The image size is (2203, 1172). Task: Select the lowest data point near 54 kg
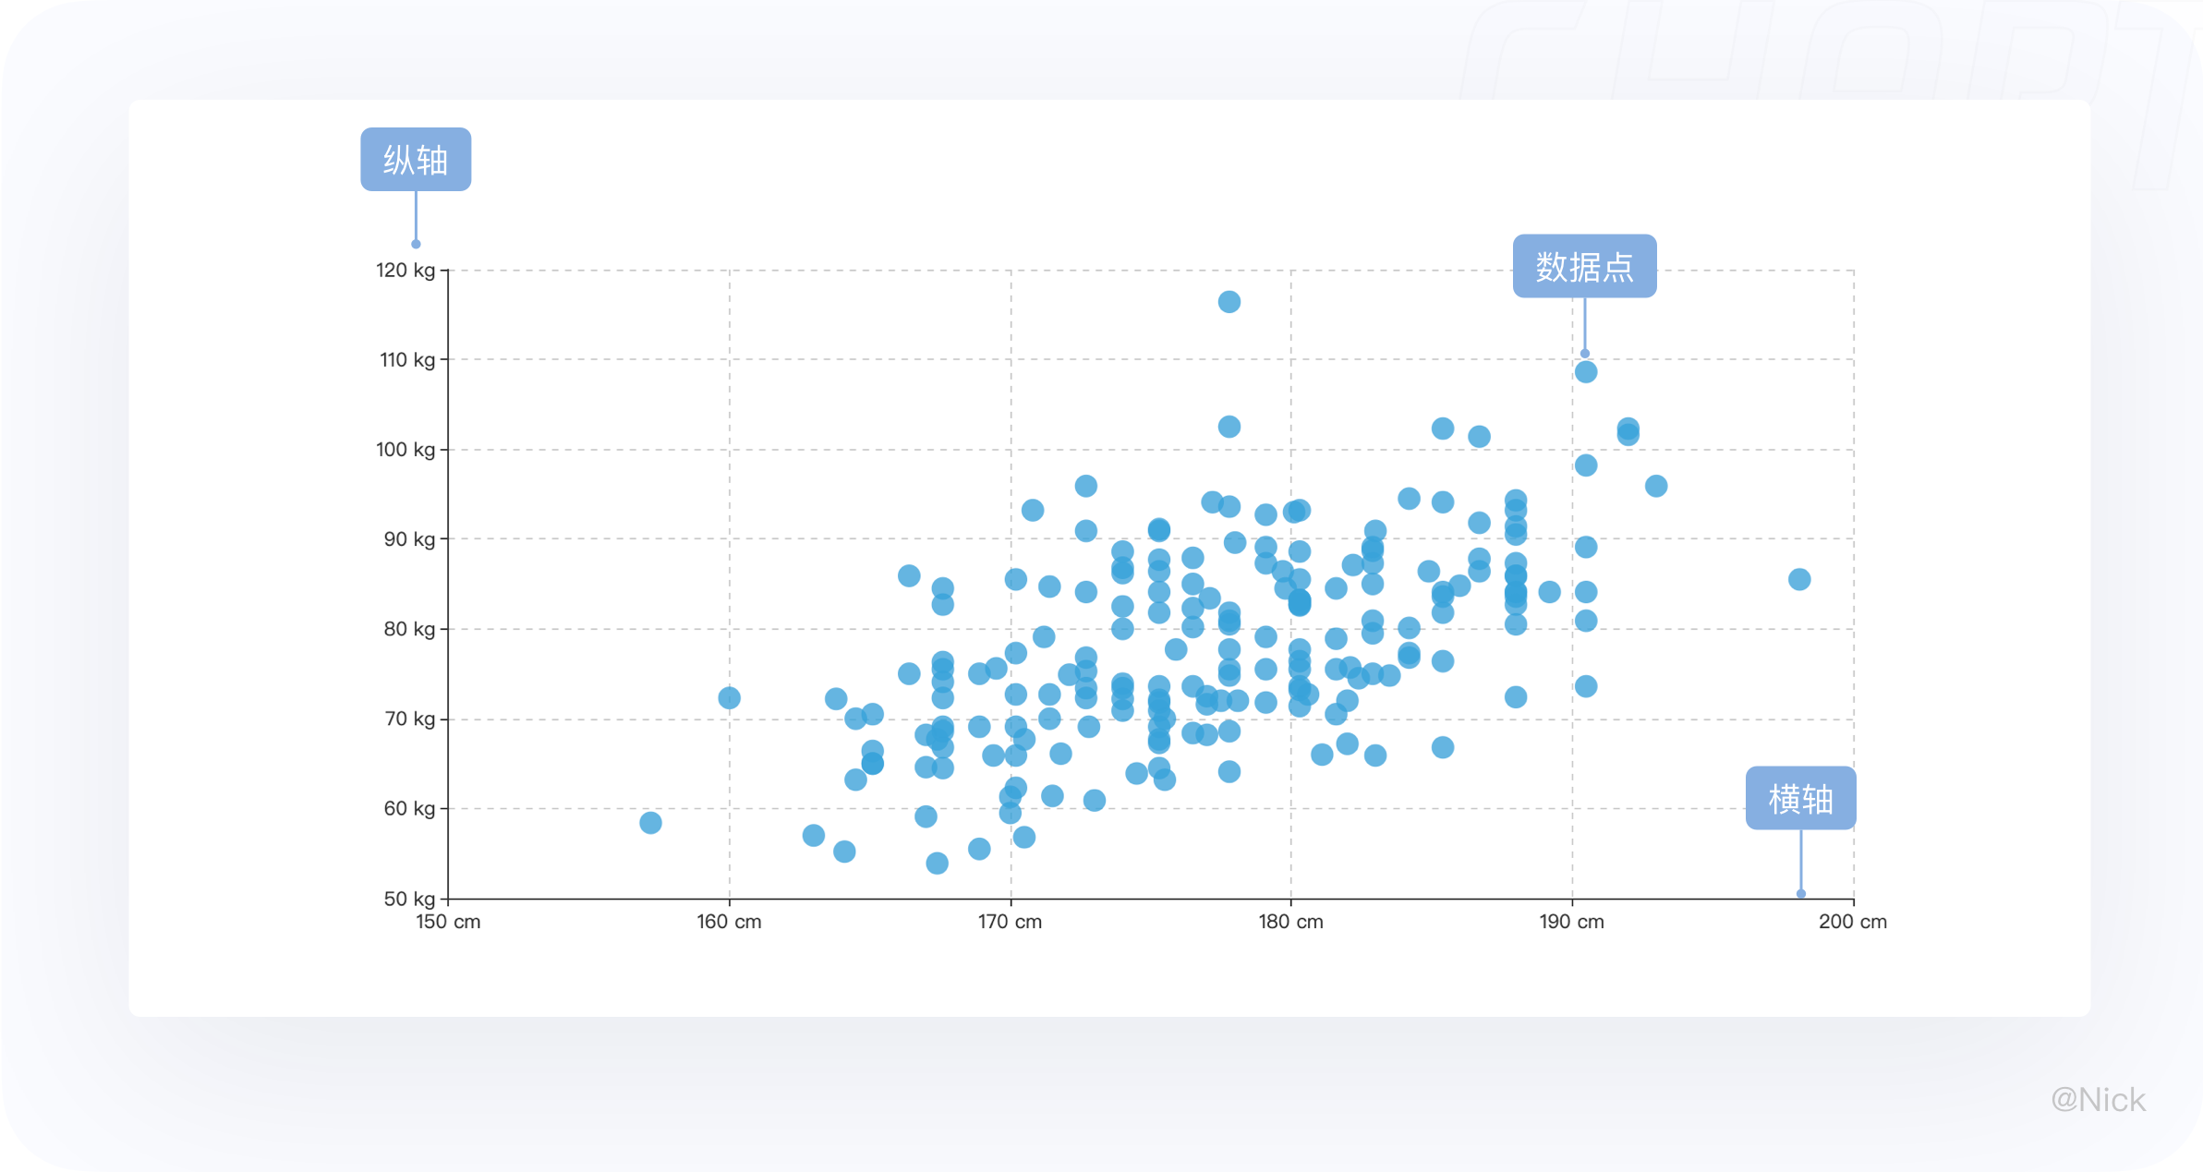tap(937, 864)
